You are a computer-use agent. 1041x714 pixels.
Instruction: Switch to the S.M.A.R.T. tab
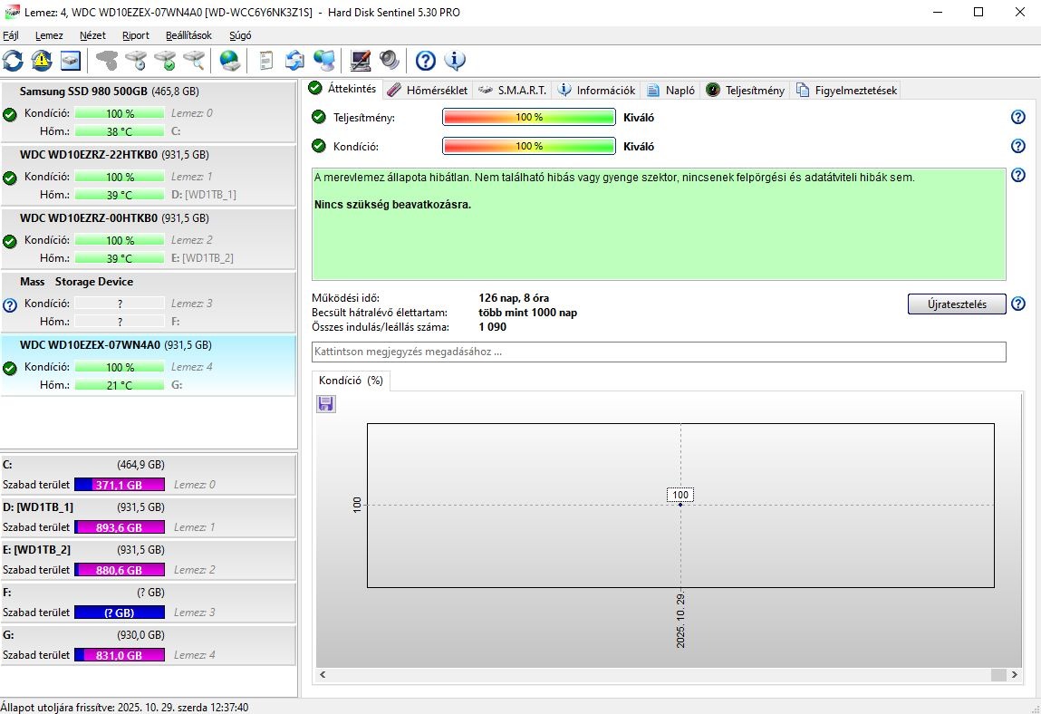click(512, 91)
